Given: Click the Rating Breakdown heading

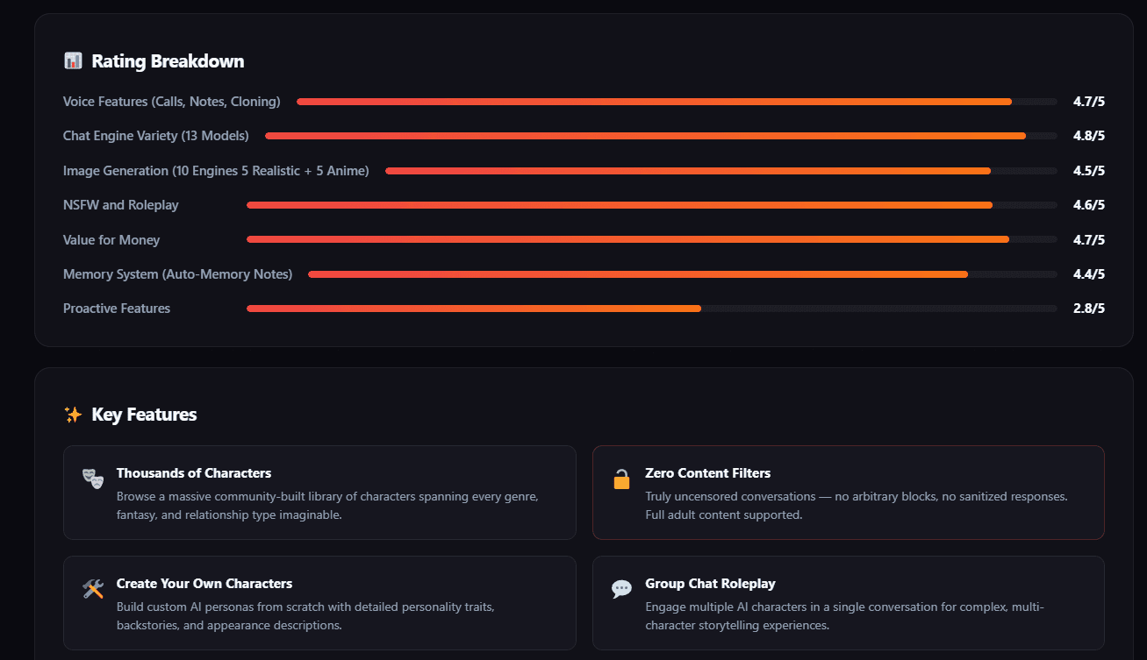Looking at the screenshot, I should 168,61.
